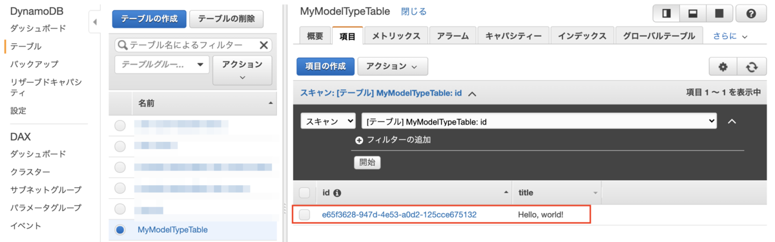This screenshot has height=242, width=775.
Task: Open パラメータグループ in sidebar
Action: tap(46, 208)
